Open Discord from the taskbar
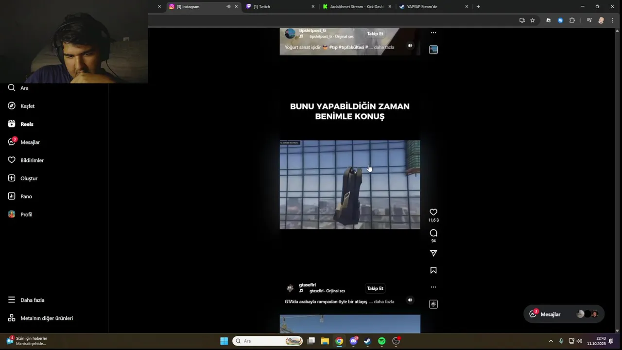 [x=353, y=341]
